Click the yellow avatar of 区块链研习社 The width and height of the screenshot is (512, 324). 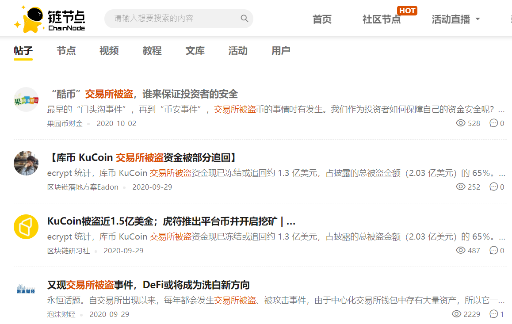pyautogui.click(x=26, y=226)
